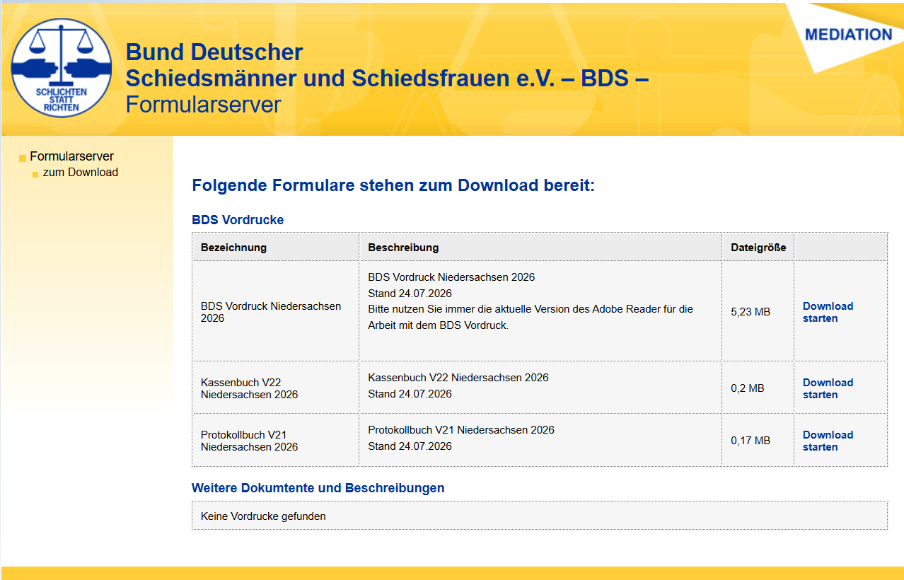Viewport: 904px width, 580px height.
Task: Click the Beschreibung column header
Action: [403, 248]
